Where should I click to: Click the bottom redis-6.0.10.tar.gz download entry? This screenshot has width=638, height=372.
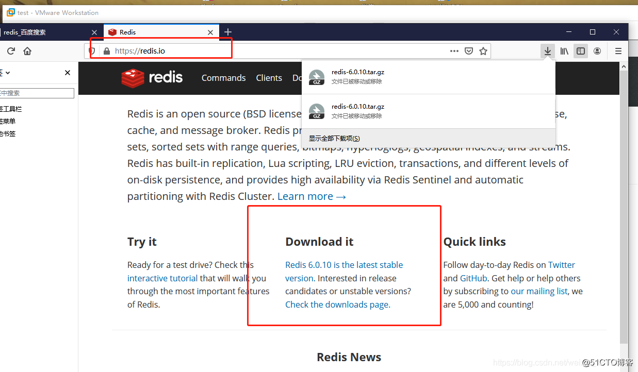(429, 111)
